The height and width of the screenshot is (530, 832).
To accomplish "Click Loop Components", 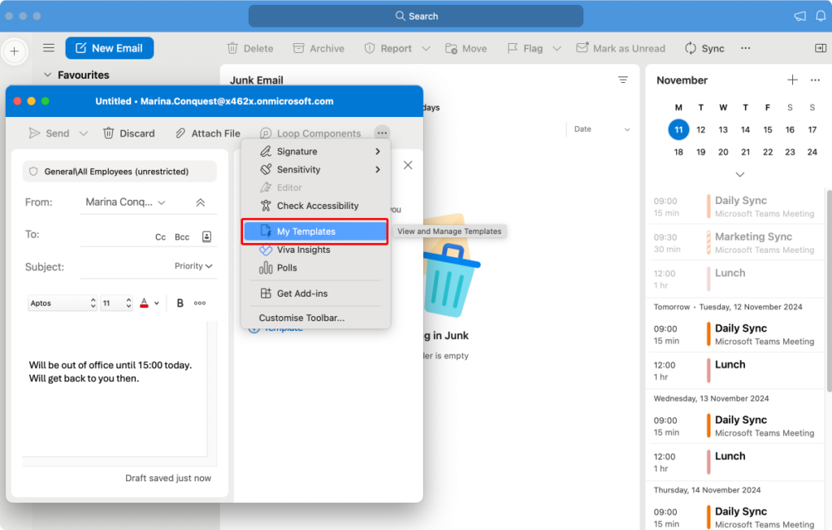I will point(310,133).
